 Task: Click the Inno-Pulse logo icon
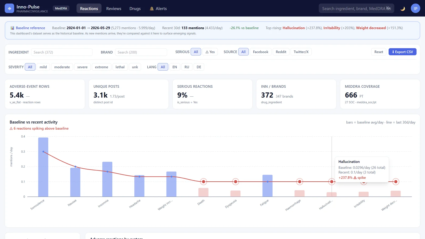click(x=9, y=8)
